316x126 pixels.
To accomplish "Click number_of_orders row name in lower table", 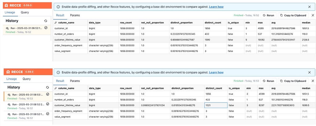I will 64,99.
